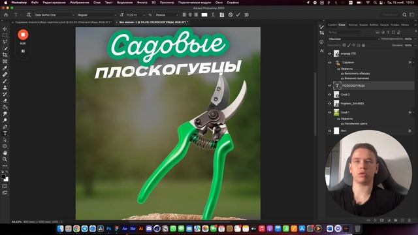Select the Eyedropper tool
The image size is (418, 235).
pos(5,68)
